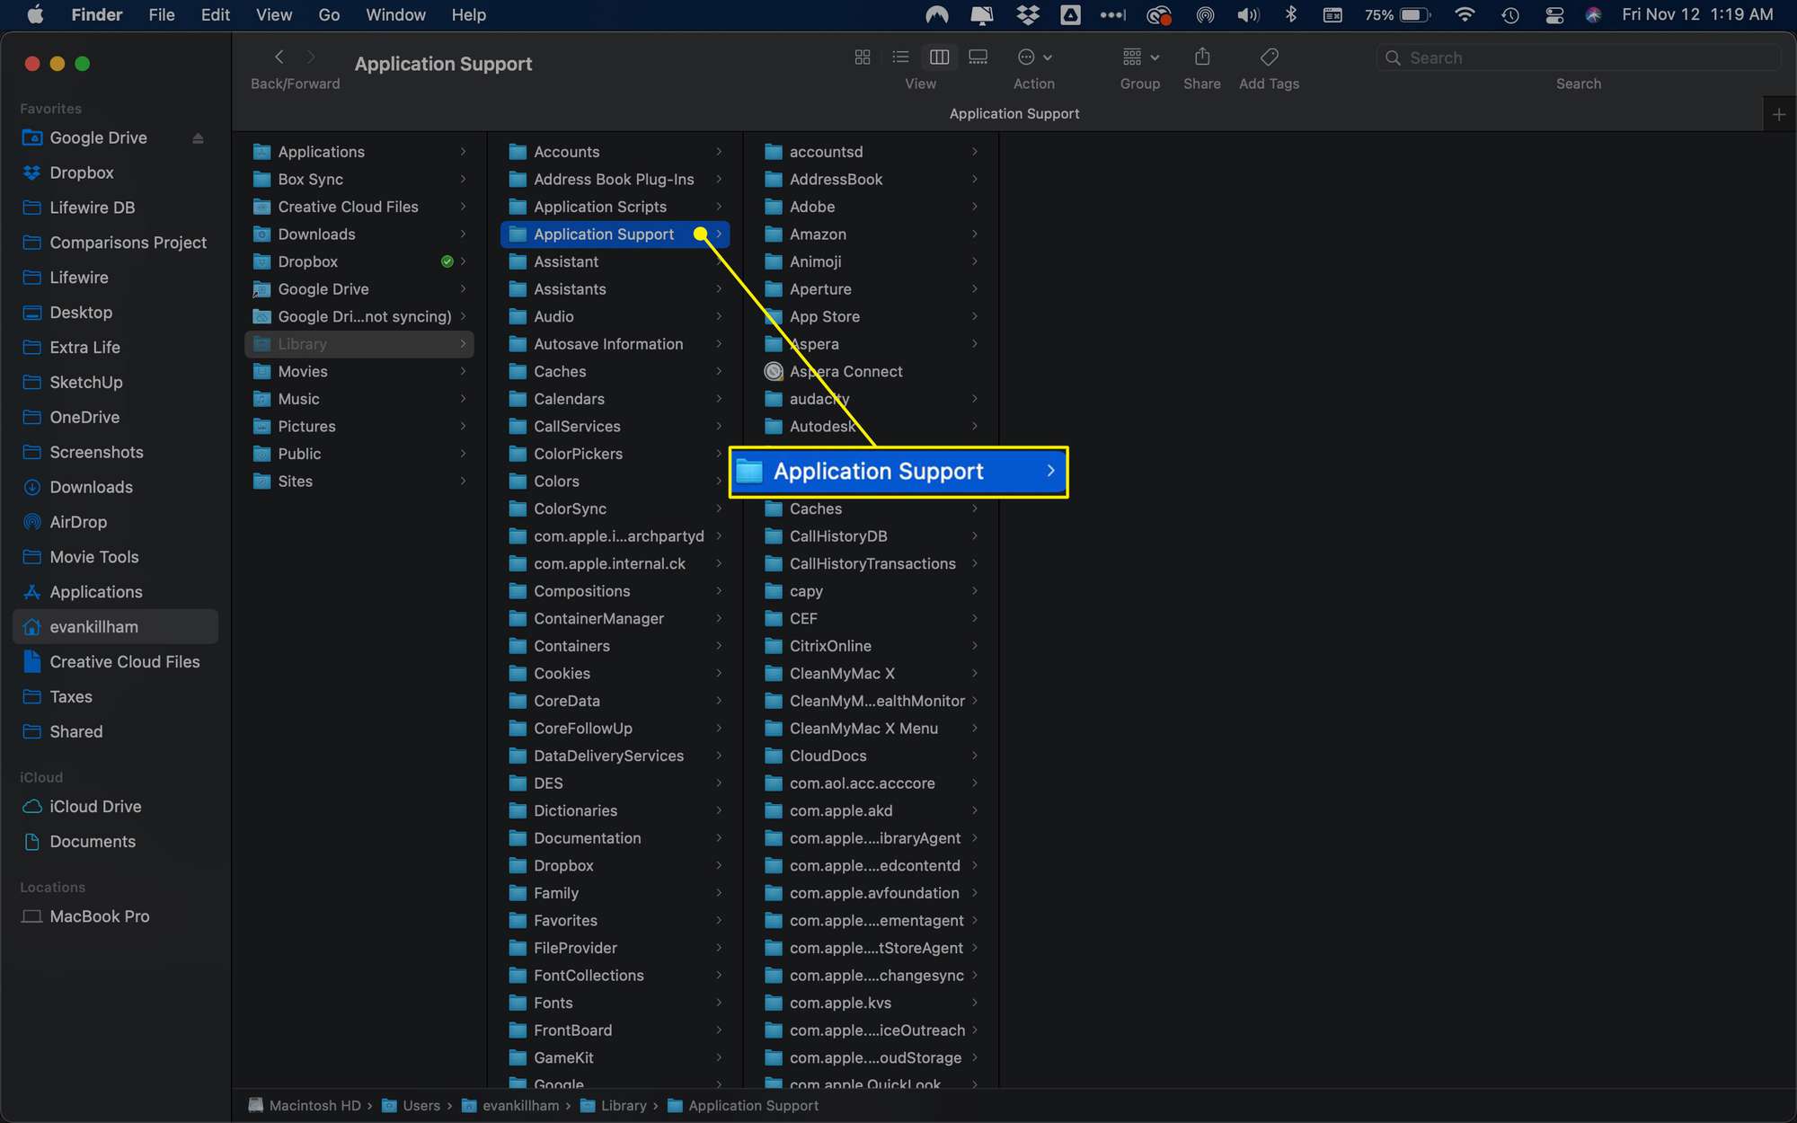Open volume control in menu bar
The image size is (1797, 1123).
1248,14
